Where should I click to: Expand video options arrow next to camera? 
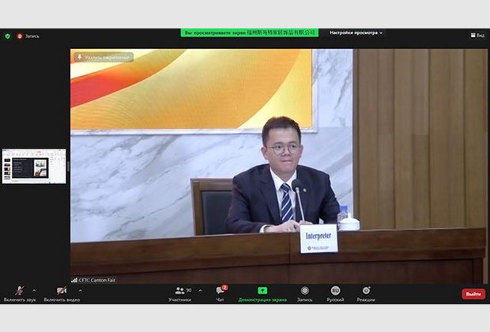tap(80, 290)
